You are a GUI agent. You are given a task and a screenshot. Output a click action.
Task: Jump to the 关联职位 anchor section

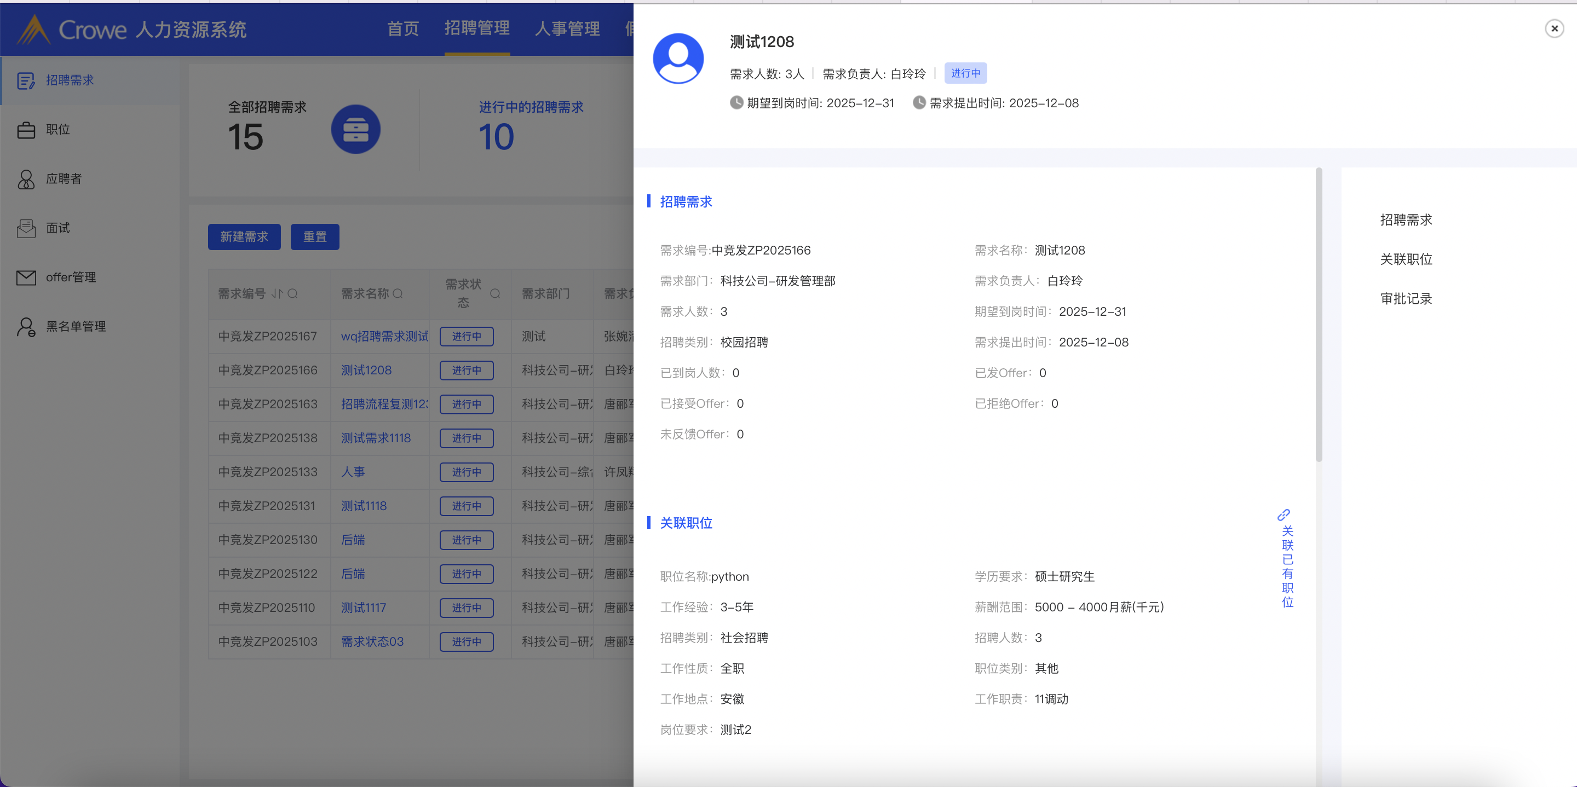pos(1406,259)
